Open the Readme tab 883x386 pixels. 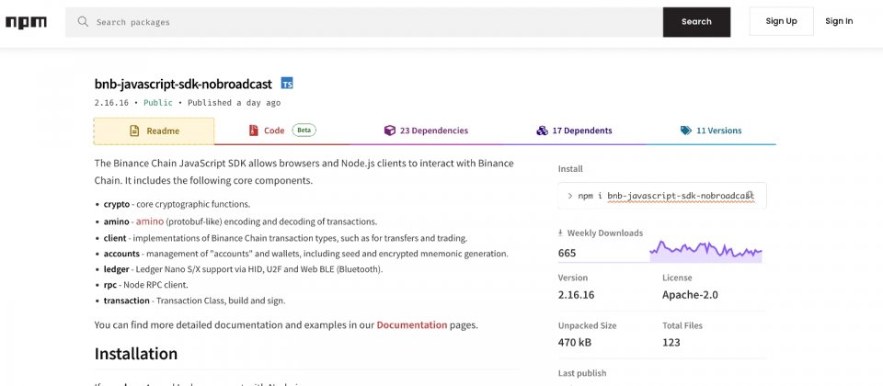tap(155, 131)
